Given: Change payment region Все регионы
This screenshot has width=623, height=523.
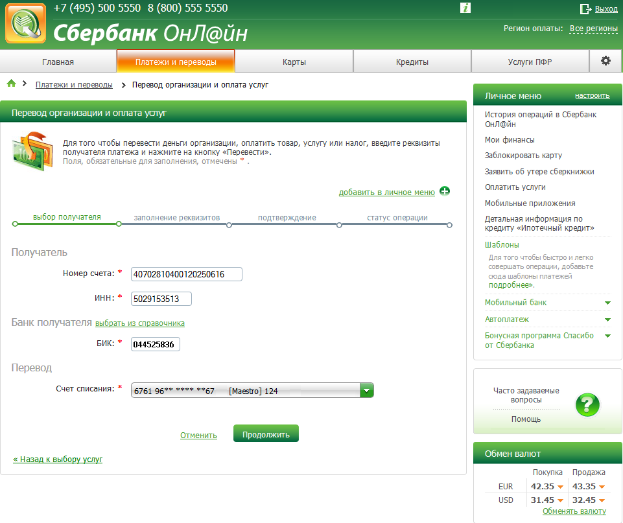Looking at the screenshot, I should 594,29.
